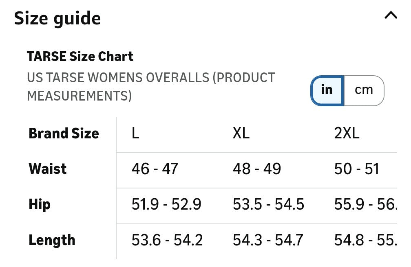Select the L size column header

coord(135,133)
